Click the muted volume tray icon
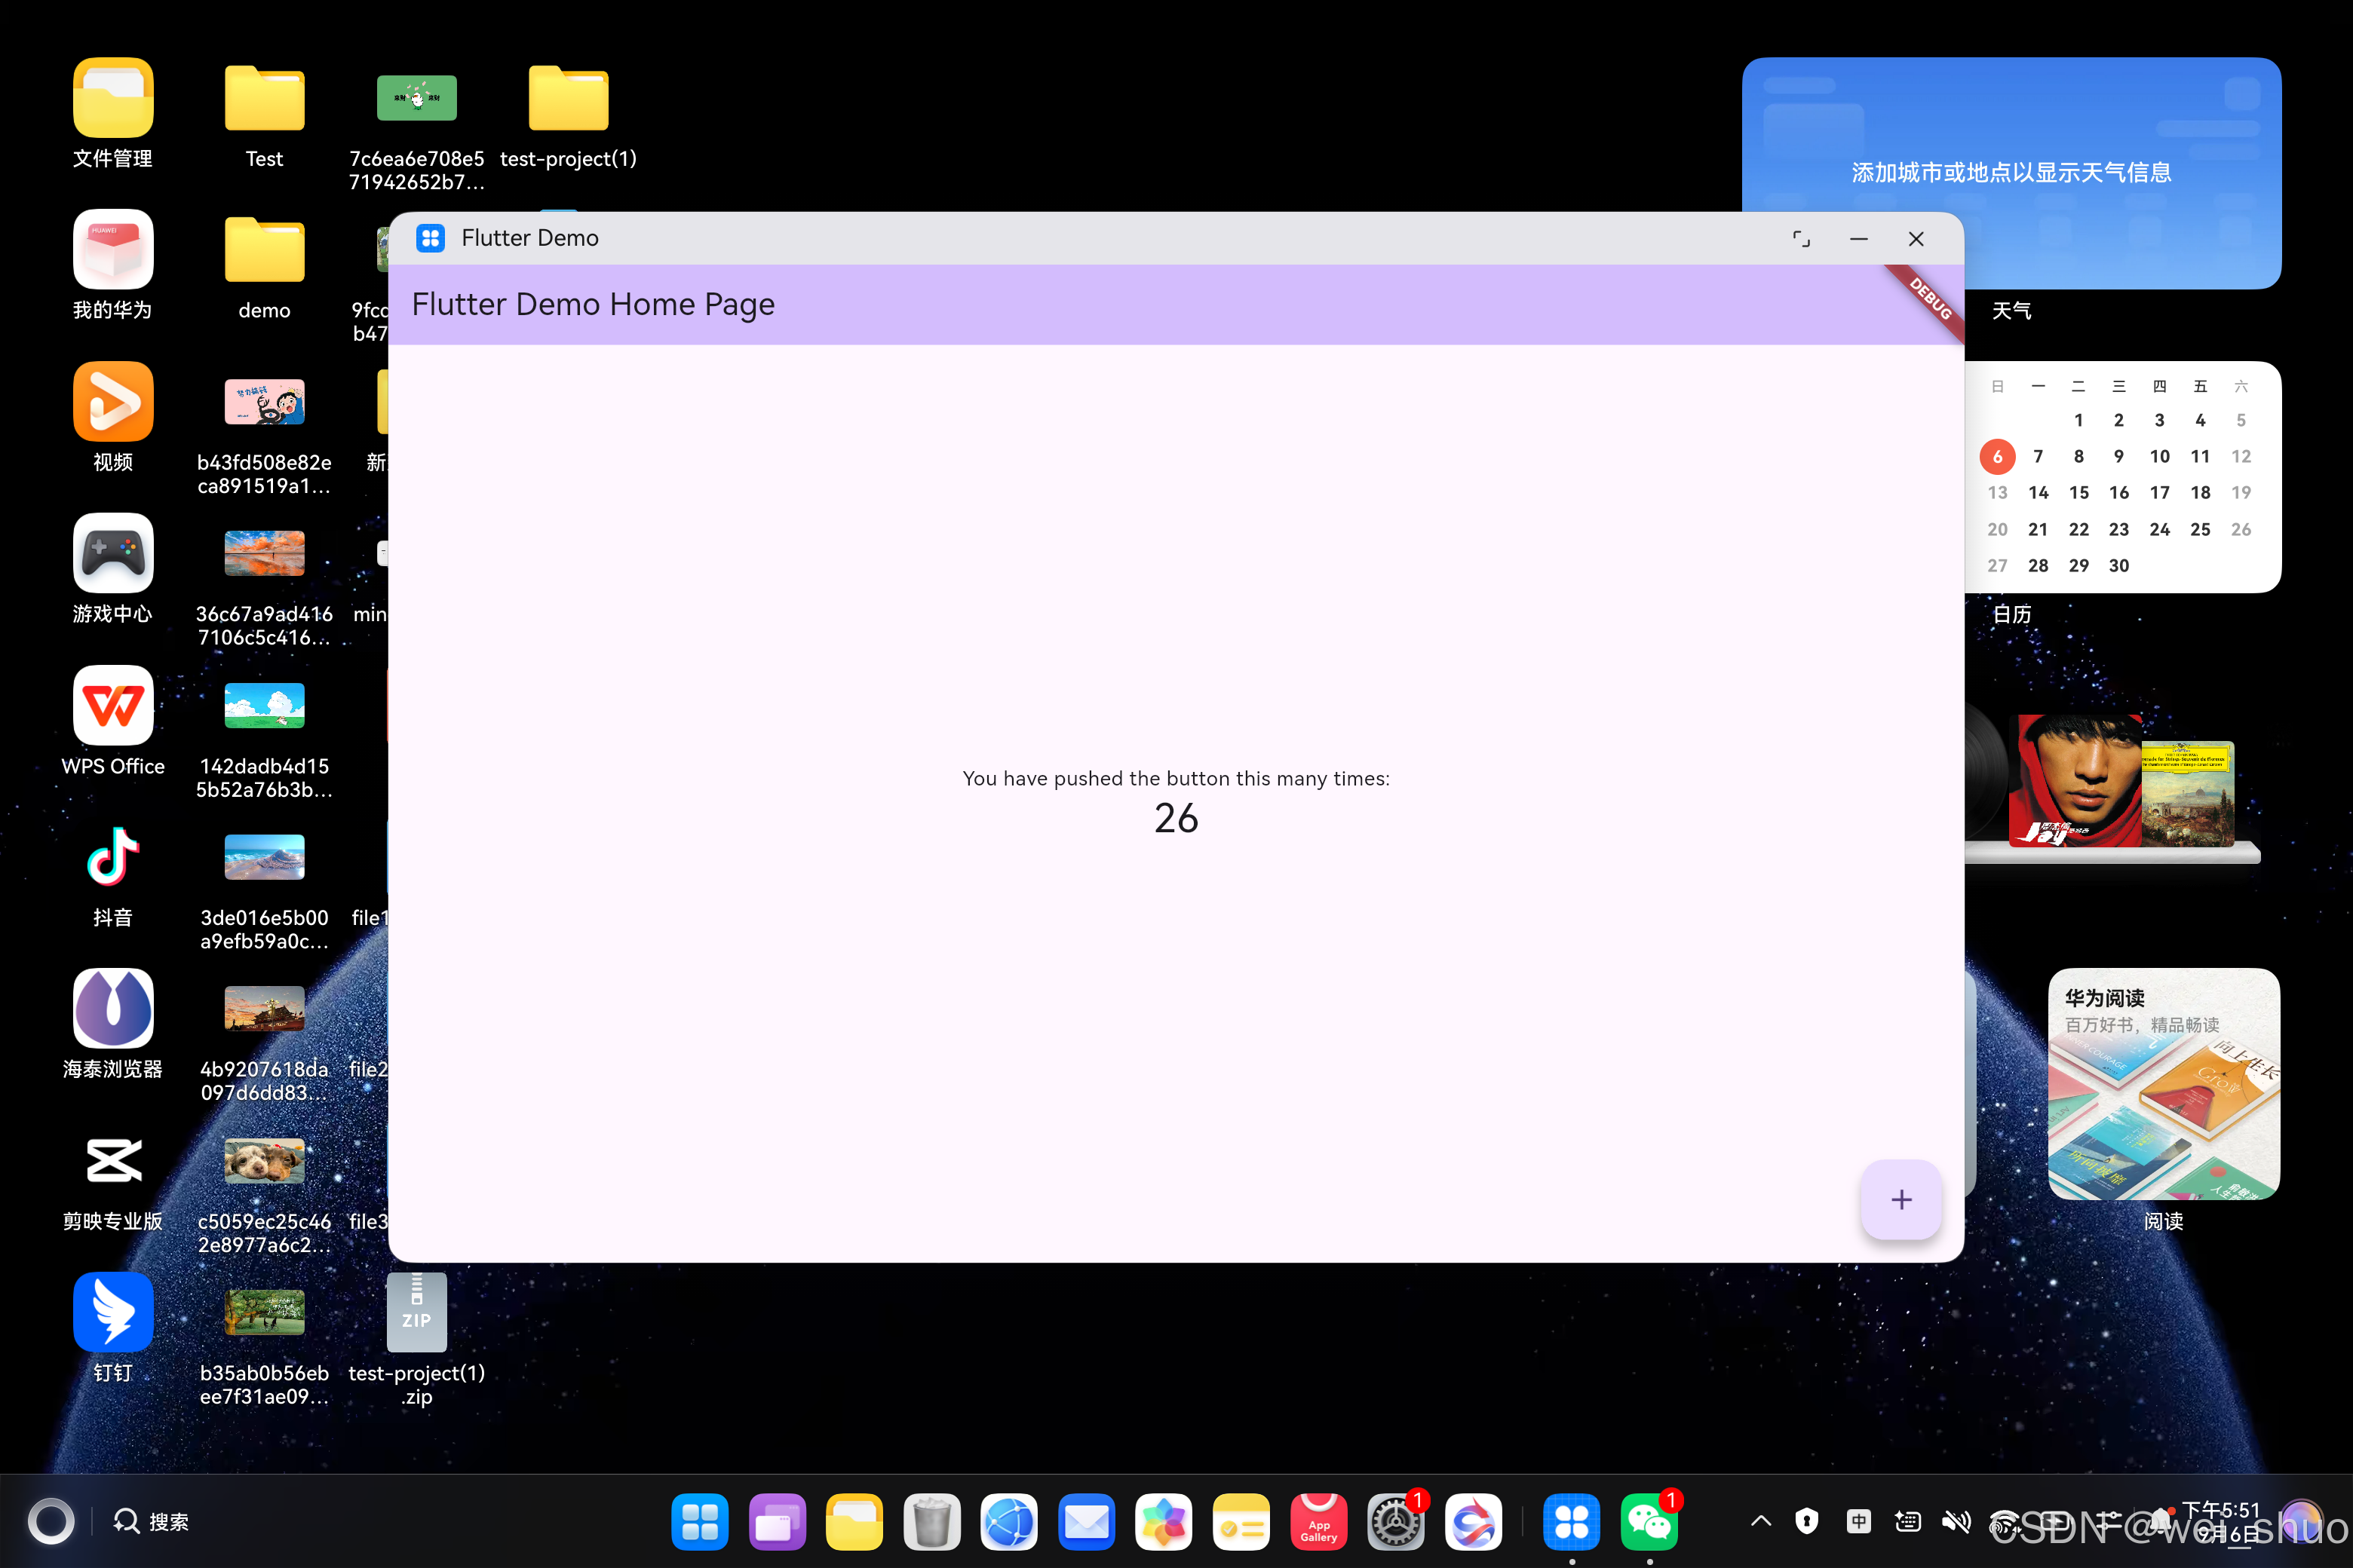This screenshot has width=2353, height=1568. [1957, 1521]
